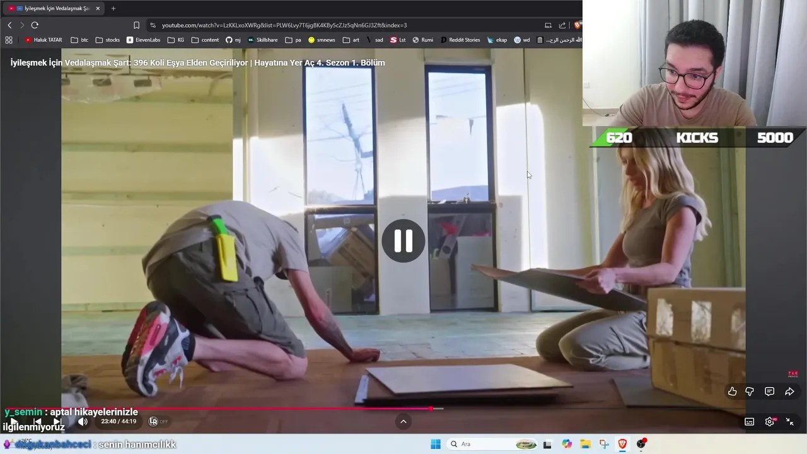Click the Brave Shields lion icon
The width and height of the screenshot is (807, 454).
577,25
